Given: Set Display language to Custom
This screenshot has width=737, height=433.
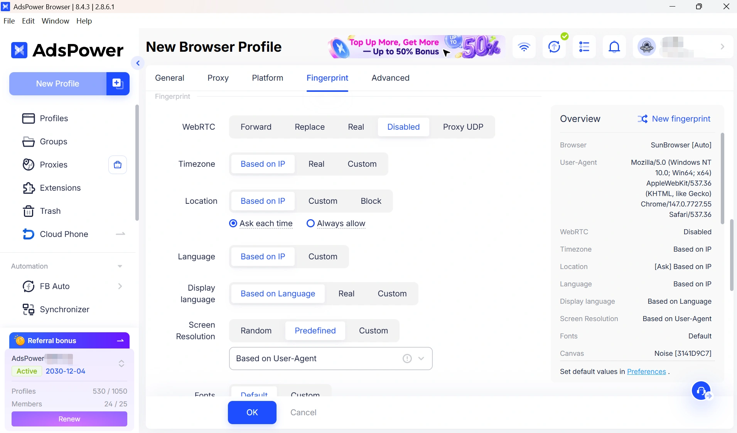Looking at the screenshot, I should pyautogui.click(x=392, y=294).
